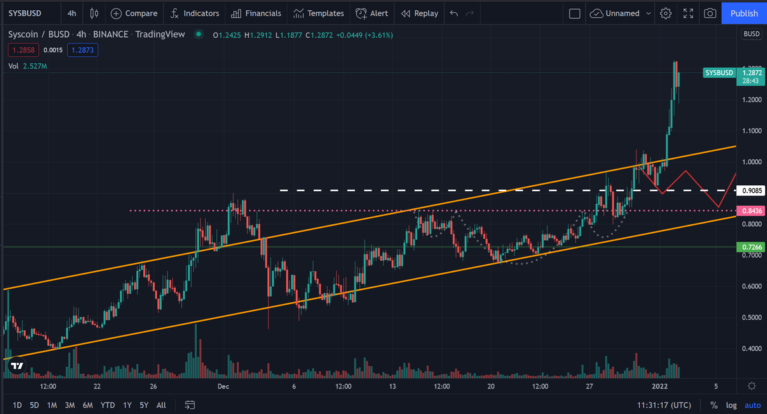767x414 pixels.
Task: Open the candlestick chart style menu
Action: 95,13
